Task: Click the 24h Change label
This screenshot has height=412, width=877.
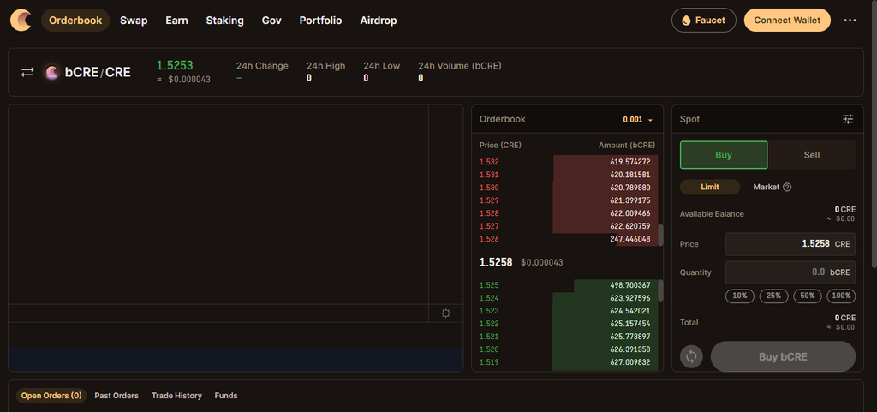Action: point(262,66)
